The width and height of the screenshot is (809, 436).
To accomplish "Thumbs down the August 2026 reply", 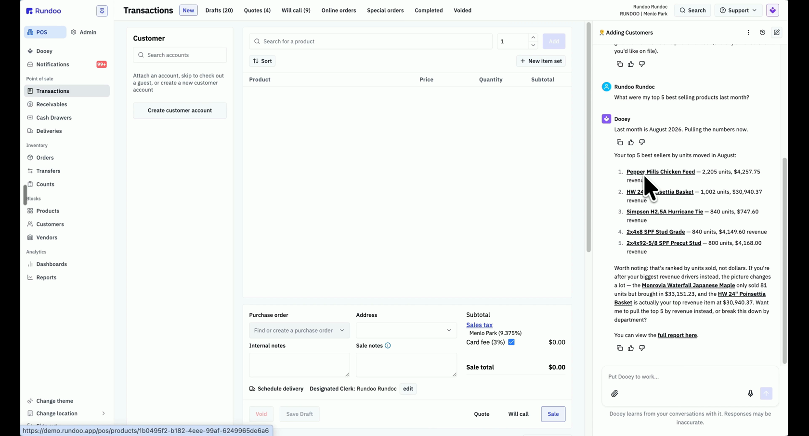I will click(x=642, y=142).
